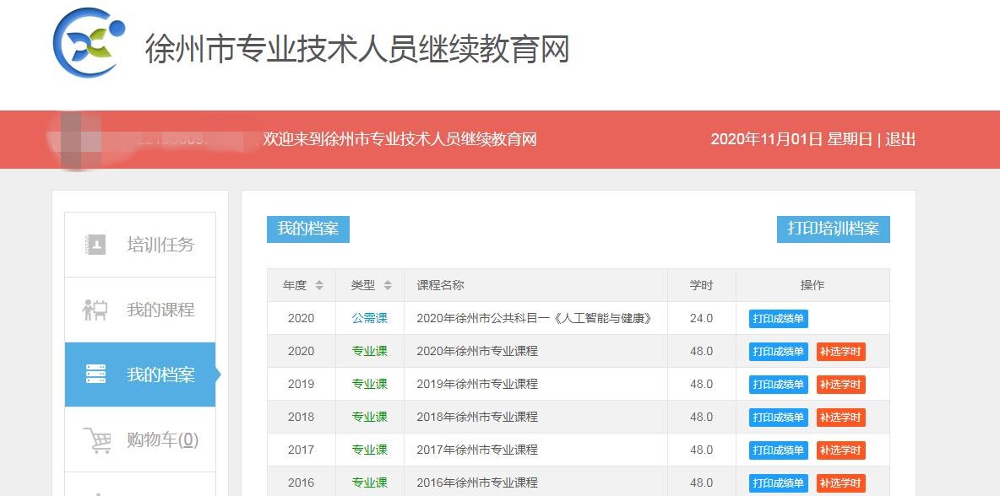
Task: Click 打印成绩单 for the 2017 专业课程
Action: [778, 450]
